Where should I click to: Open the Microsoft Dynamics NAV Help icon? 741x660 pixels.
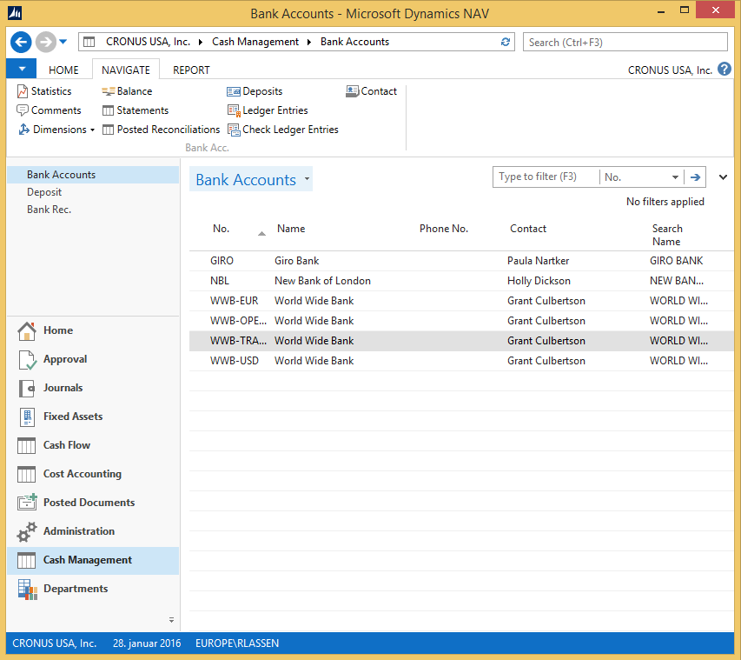724,70
